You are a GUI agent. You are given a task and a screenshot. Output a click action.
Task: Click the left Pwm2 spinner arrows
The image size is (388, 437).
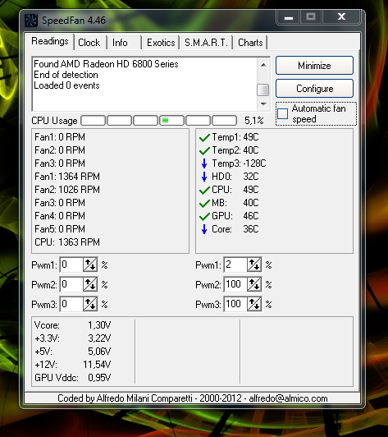coord(90,284)
